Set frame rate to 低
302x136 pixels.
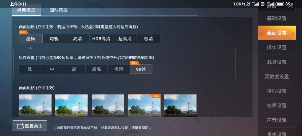[30, 69]
